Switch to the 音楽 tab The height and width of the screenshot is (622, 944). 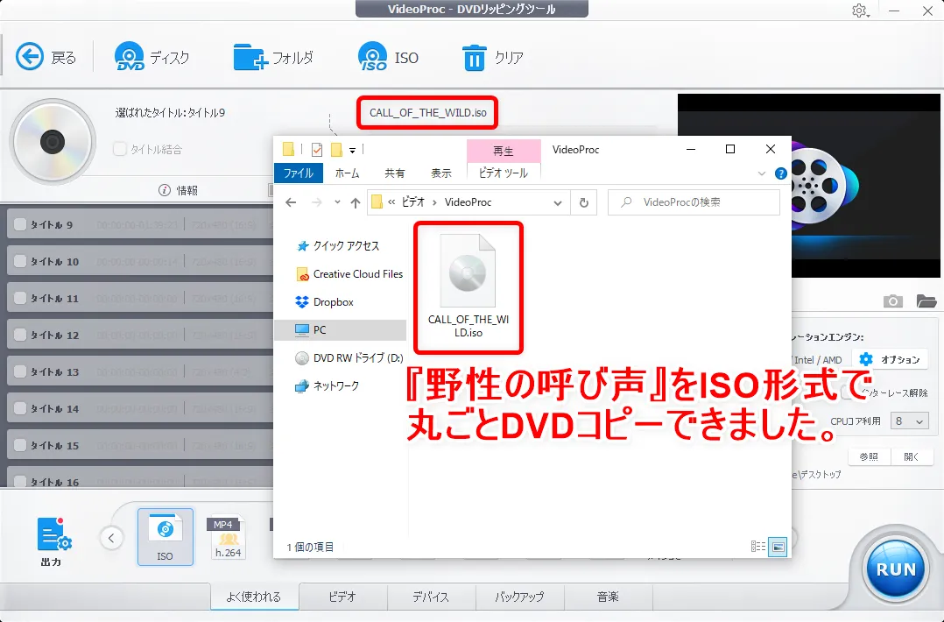click(608, 597)
